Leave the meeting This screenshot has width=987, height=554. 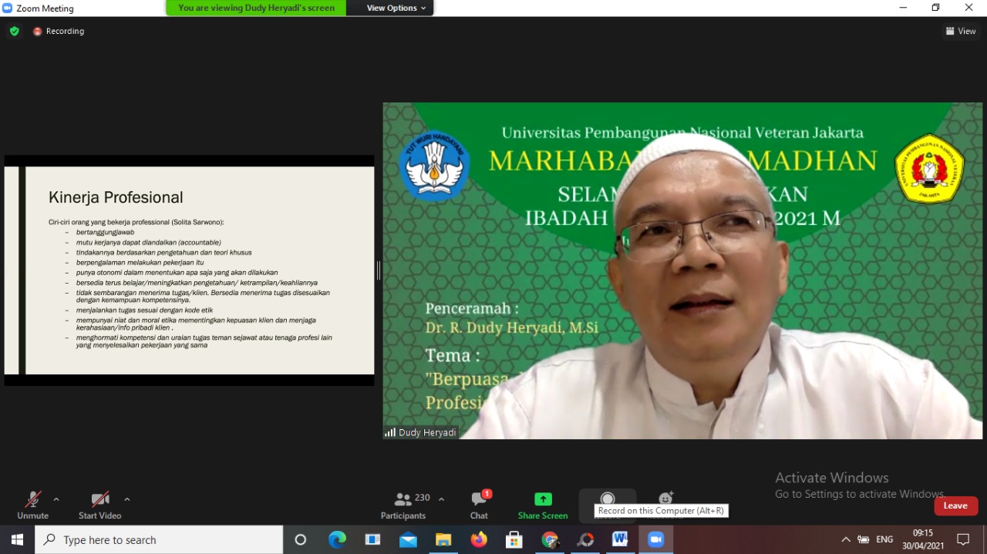pos(955,505)
